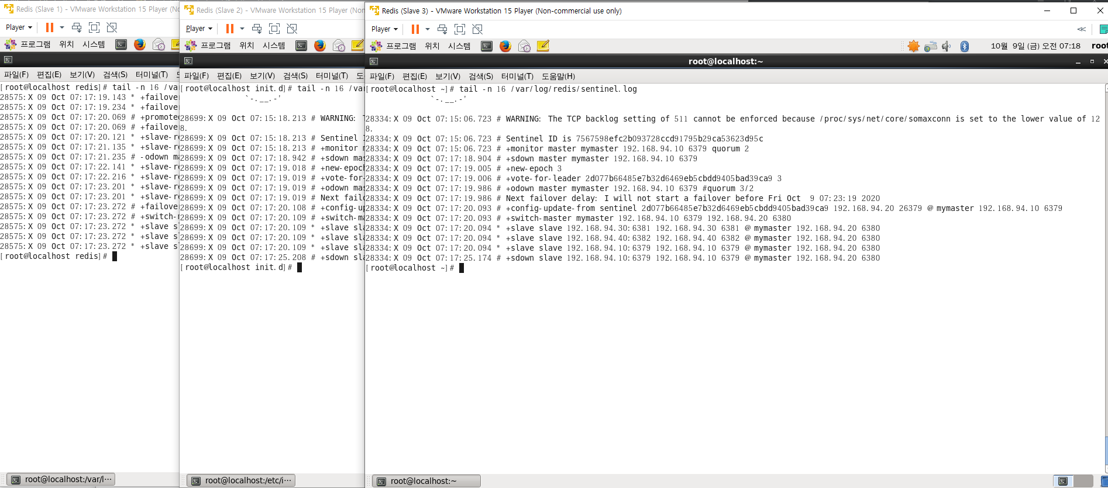Send Ctrl+Alt+Del to Slave 2 VM
1108x488 pixels.
click(257, 29)
